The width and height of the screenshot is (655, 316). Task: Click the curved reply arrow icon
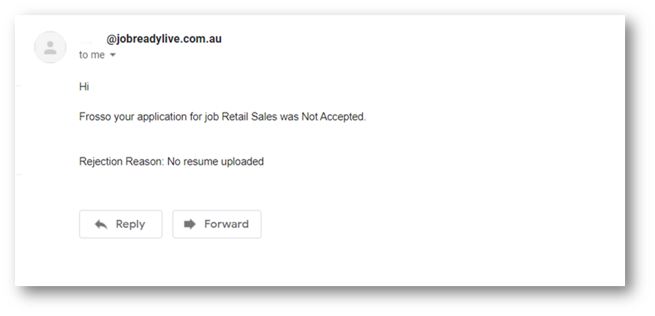tap(101, 224)
